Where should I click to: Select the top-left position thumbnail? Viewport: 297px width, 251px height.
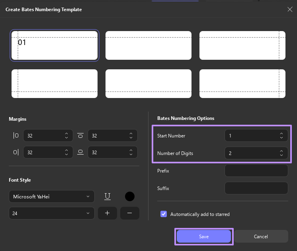point(55,45)
